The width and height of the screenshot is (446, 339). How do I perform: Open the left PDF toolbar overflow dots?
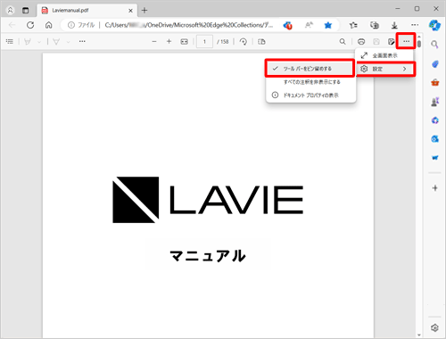coord(82,41)
